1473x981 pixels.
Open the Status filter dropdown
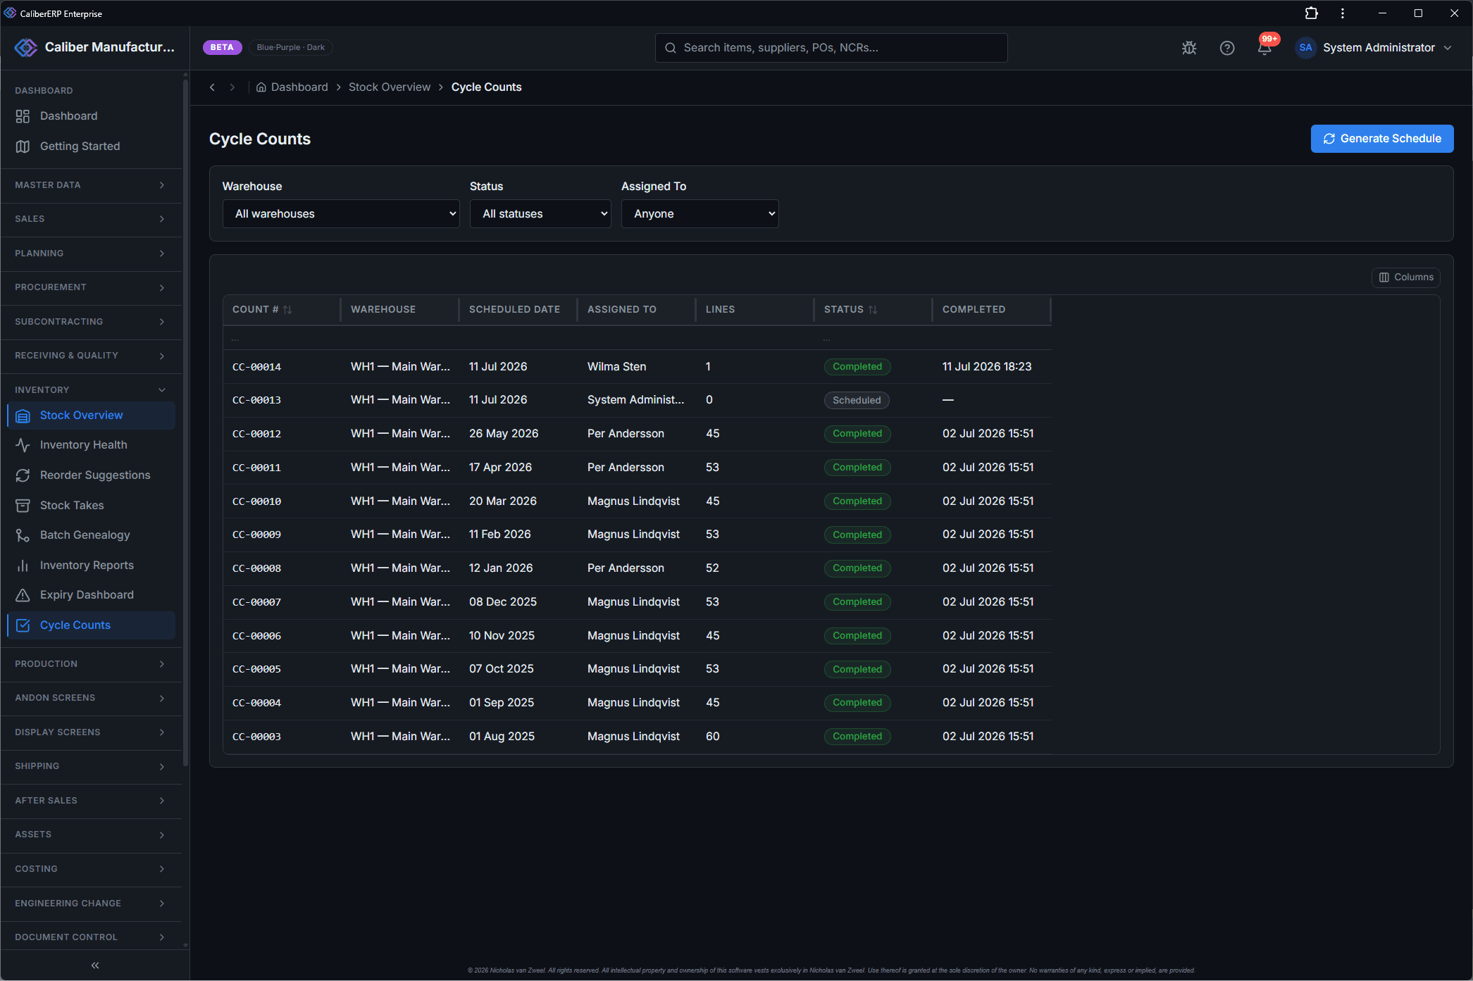540,214
